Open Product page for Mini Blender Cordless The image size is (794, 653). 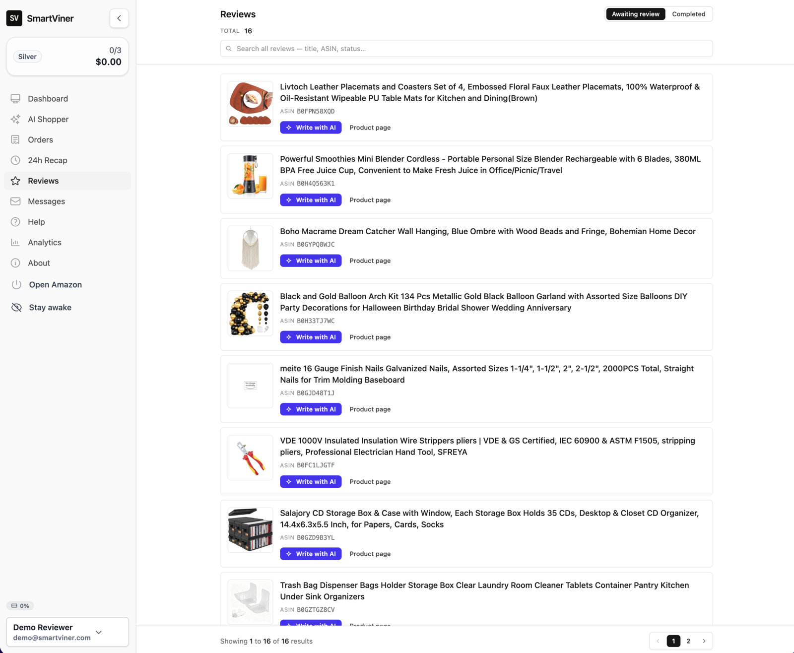[x=370, y=200]
